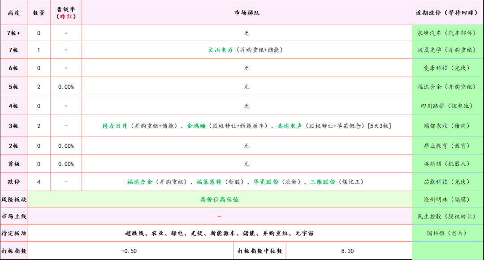
Task: Select 国科微（芯片） entry
Action: [447, 233]
